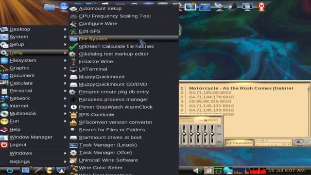Open the Help menu entry
Image resolution: width=311 pixels, height=175 pixels.
point(34,130)
